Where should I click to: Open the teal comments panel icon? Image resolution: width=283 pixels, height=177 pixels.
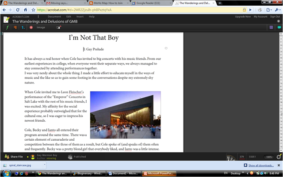279,27
